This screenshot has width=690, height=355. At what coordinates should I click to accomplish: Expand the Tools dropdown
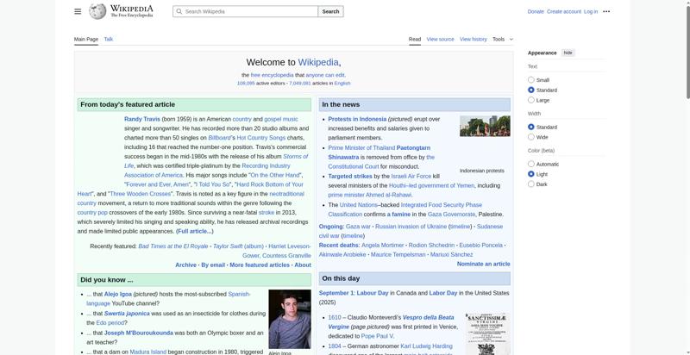click(x=503, y=39)
